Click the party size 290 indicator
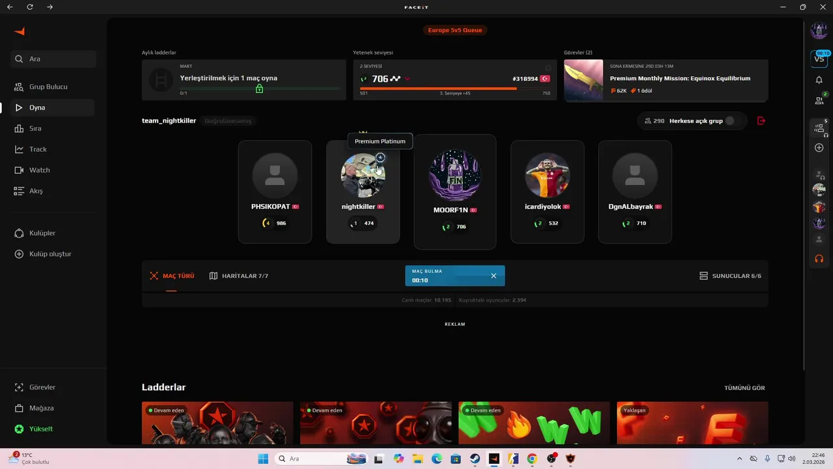 coord(654,121)
